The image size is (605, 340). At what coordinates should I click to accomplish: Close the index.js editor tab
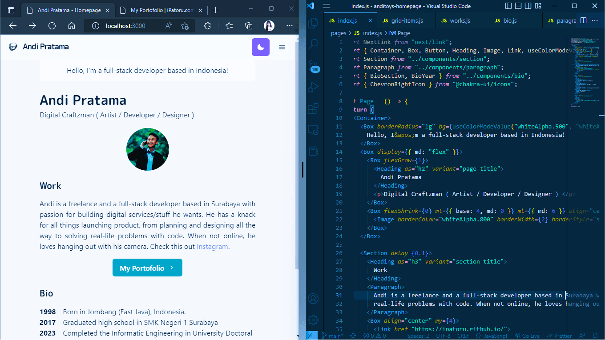tap(371, 20)
